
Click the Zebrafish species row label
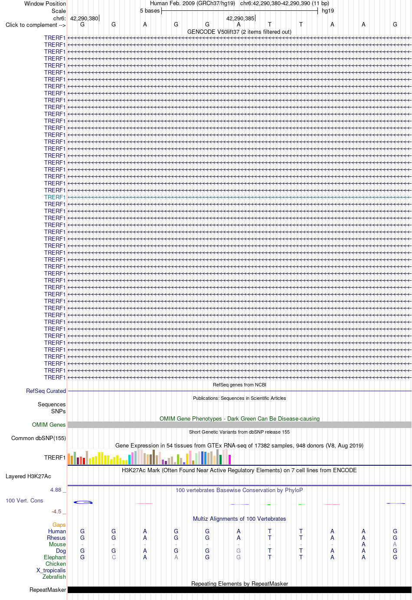coord(54,577)
